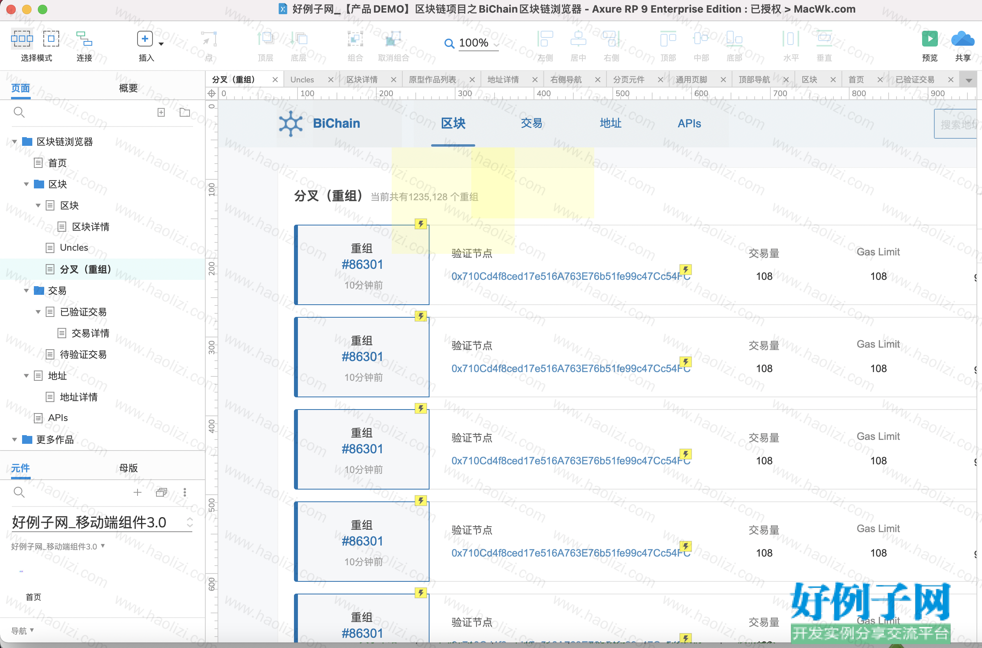
Task: Click the add library plus icon
Action: (137, 492)
